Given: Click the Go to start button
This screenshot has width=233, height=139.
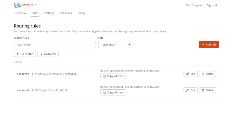Looking at the screenshot, I should (x=25, y=54).
